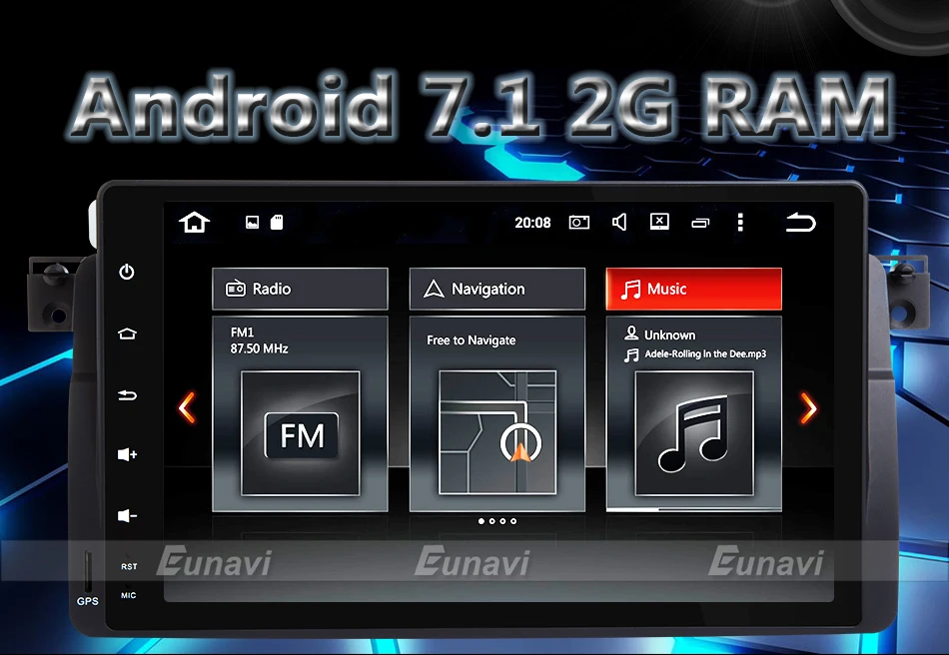The width and height of the screenshot is (949, 655).
Task: Open the three-dot overflow menu
Action: click(740, 222)
